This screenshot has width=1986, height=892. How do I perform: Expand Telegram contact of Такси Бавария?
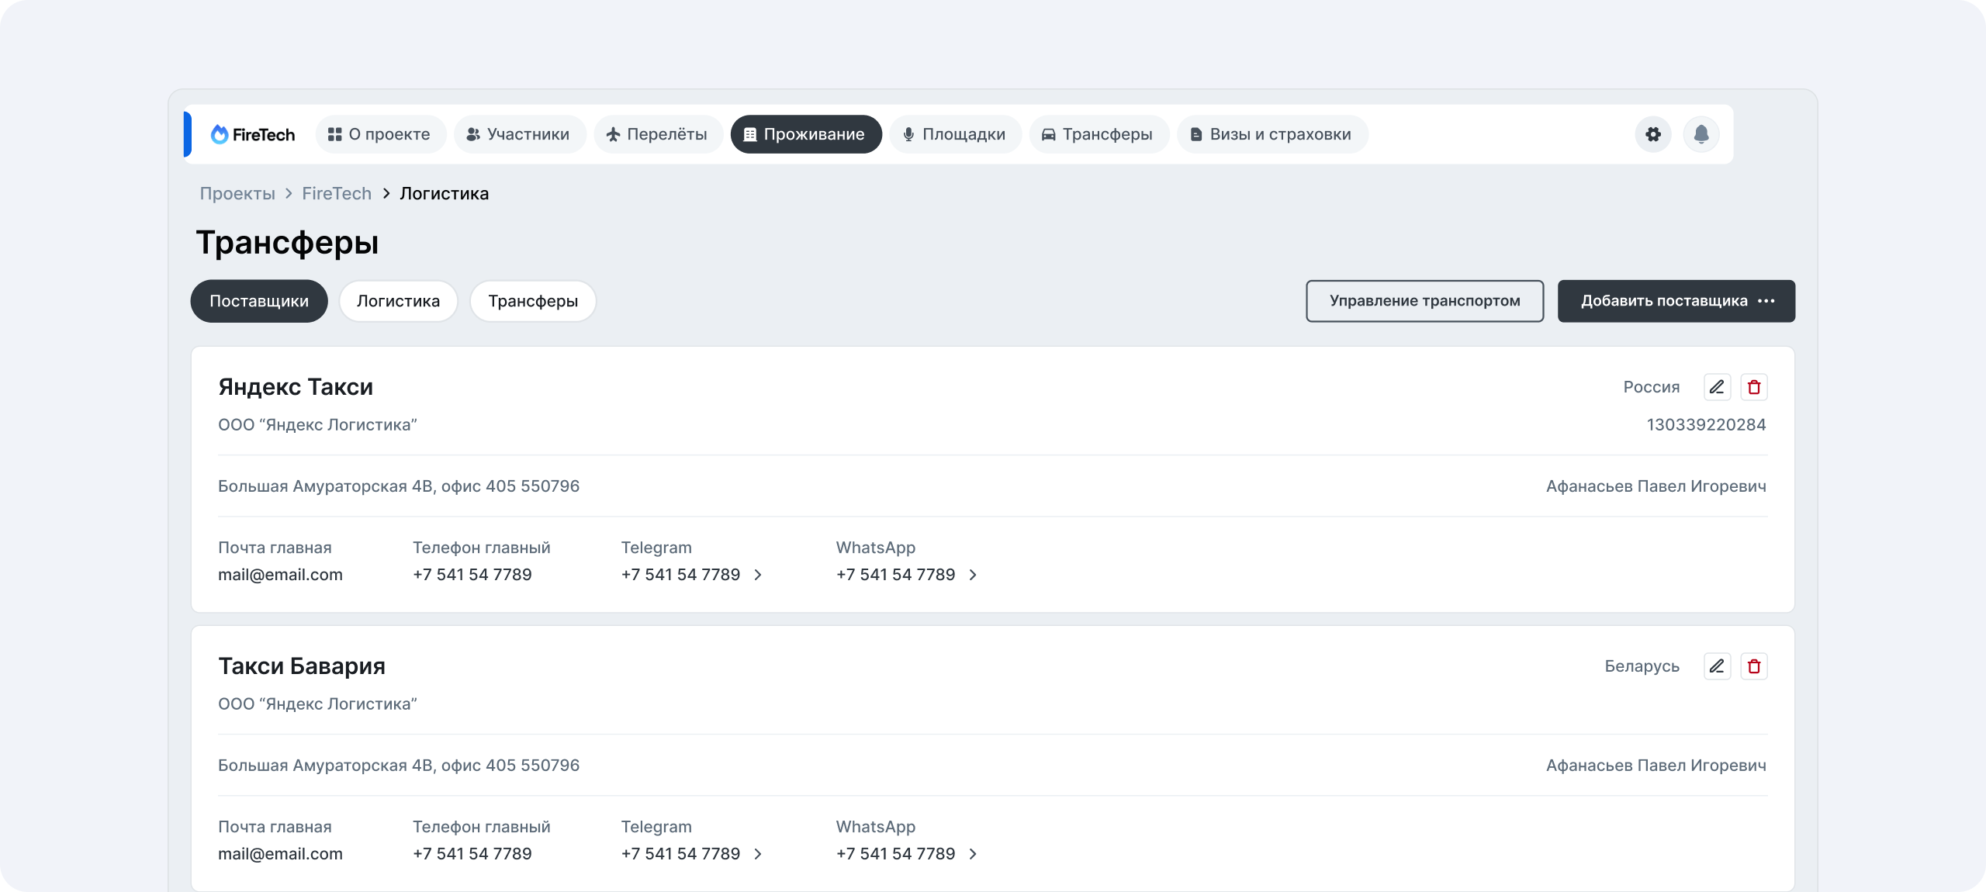click(x=758, y=854)
